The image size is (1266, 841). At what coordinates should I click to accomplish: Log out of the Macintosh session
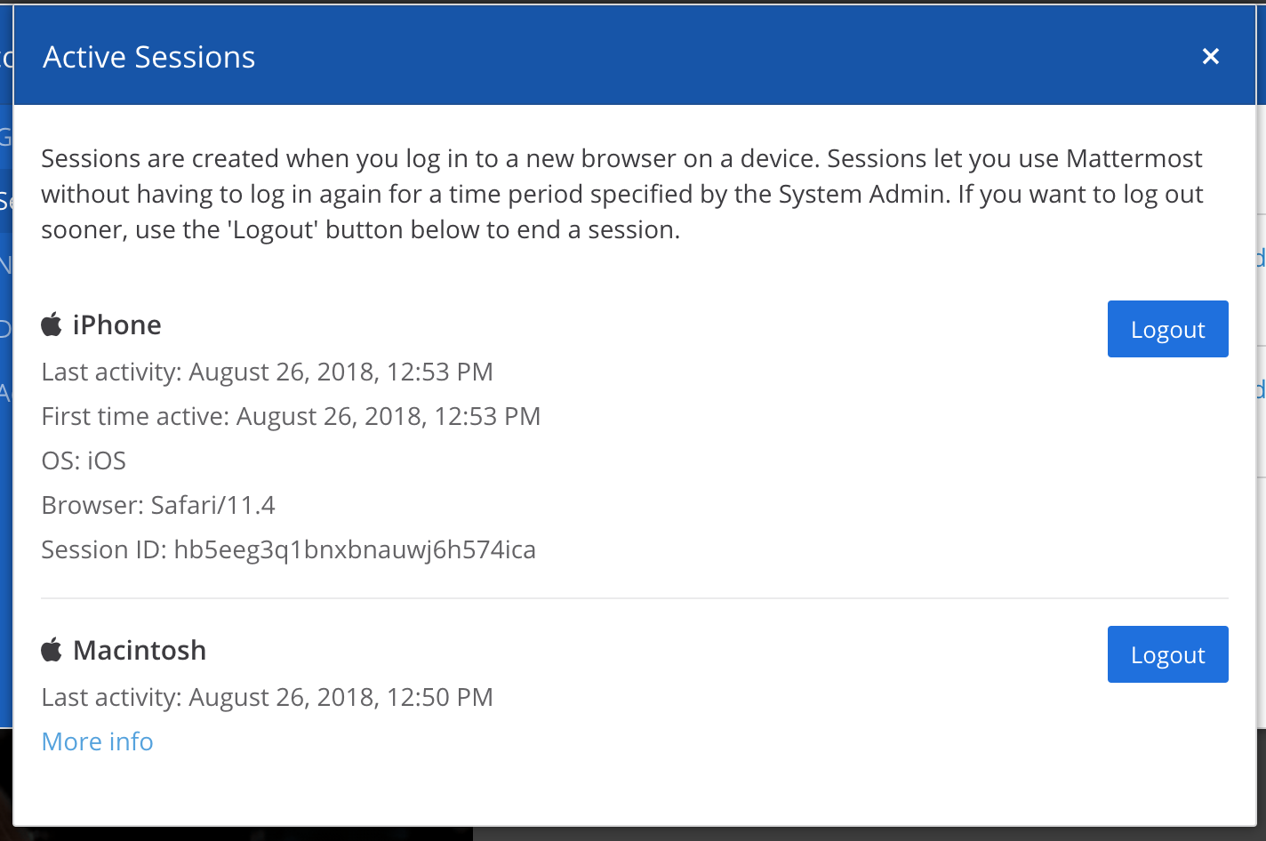point(1167,654)
